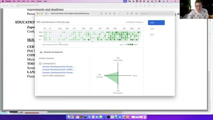Show image info inspector in PNG window
Screen dimensions: 213x120
[101, 14]
